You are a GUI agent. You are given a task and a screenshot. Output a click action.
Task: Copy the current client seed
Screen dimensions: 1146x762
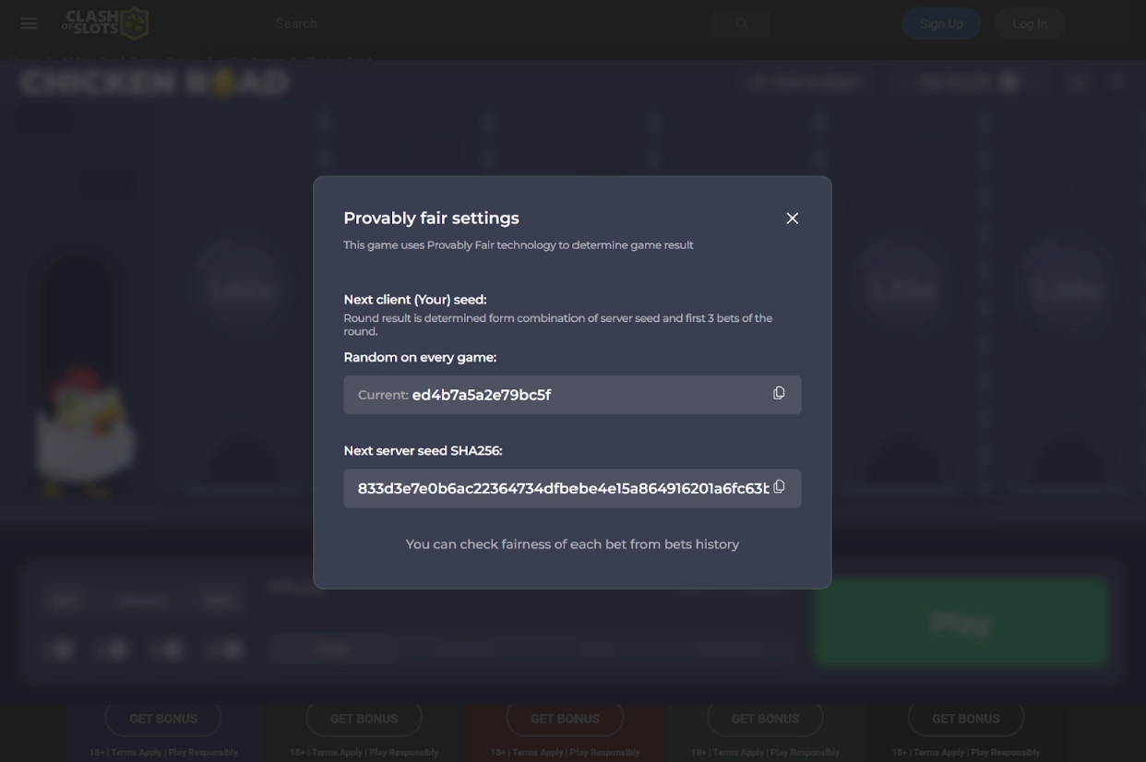coord(779,394)
